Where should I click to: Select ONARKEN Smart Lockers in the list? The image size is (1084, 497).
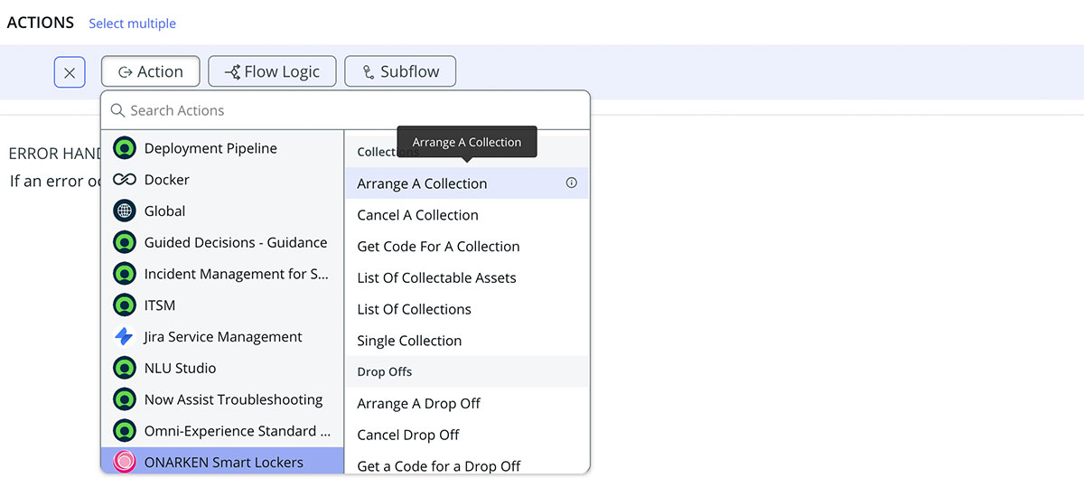pyautogui.click(x=222, y=462)
